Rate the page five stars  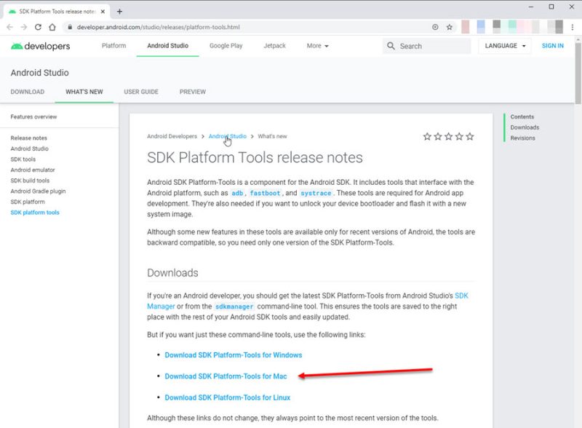470,136
